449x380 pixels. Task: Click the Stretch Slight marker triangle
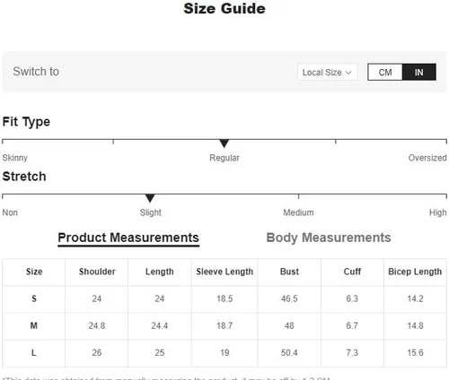coord(150,198)
